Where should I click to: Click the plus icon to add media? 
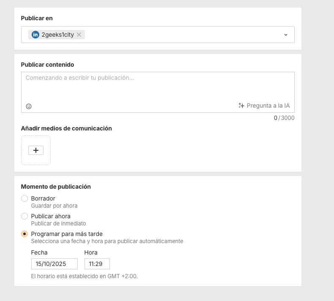tap(36, 150)
